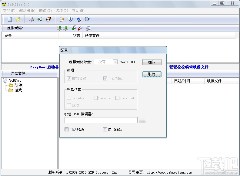Select the 游戏 tree item

click(x=18, y=90)
